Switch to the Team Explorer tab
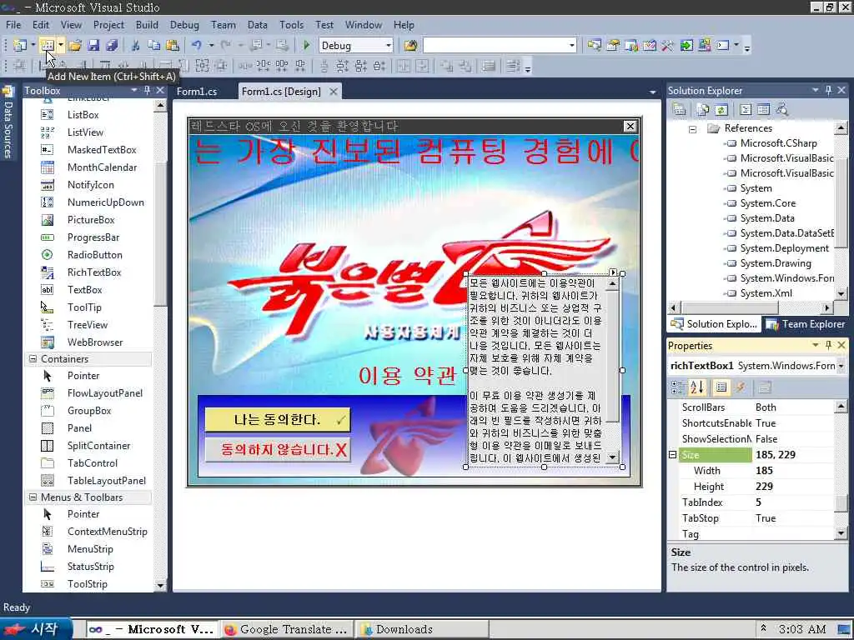 (806, 324)
